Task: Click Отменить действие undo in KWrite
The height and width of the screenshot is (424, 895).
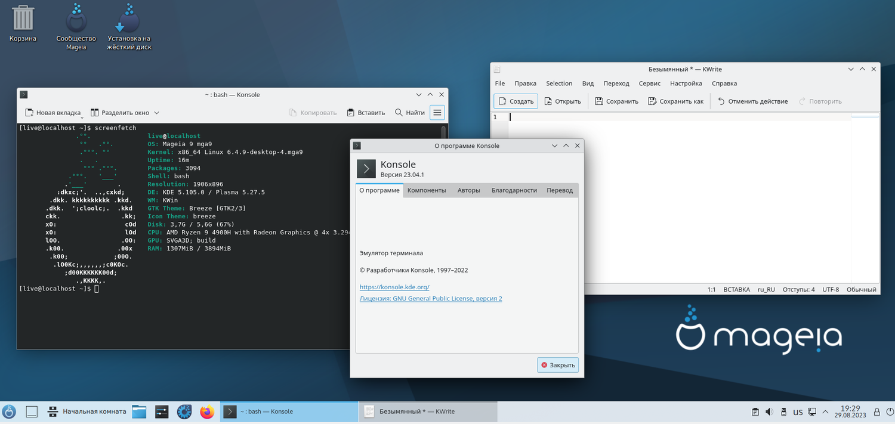Action: (752, 101)
